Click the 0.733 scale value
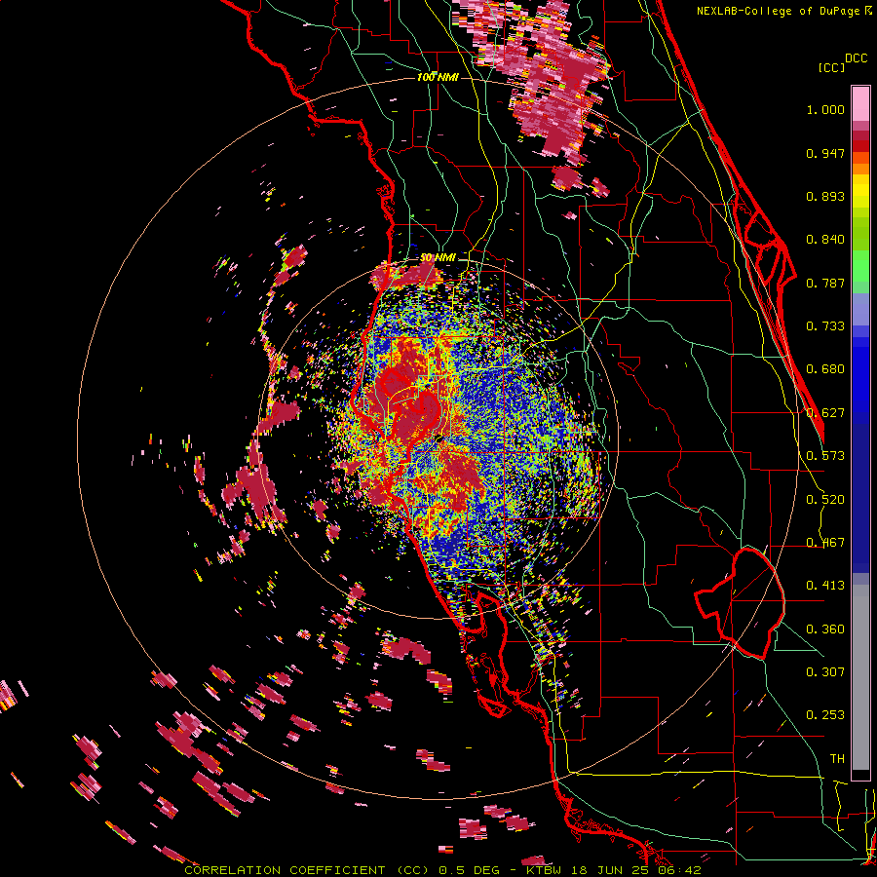877x877 pixels. (x=825, y=326)
